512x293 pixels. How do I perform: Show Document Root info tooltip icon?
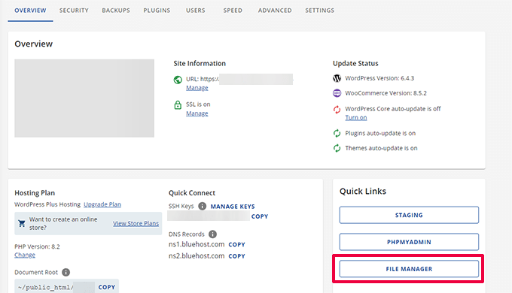pyautogui.click(x=66, y=272)
